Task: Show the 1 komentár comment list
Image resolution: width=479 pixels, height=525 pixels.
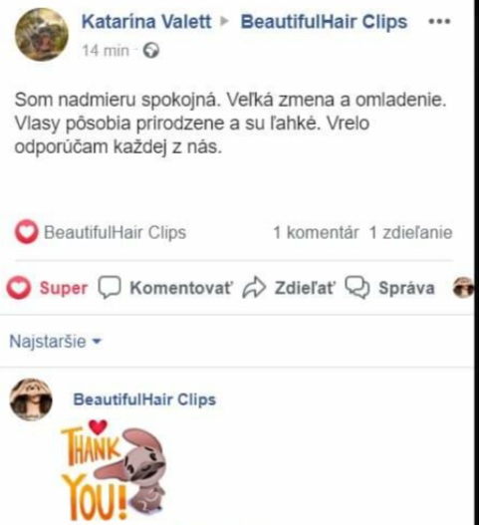Action: point(316,232)
